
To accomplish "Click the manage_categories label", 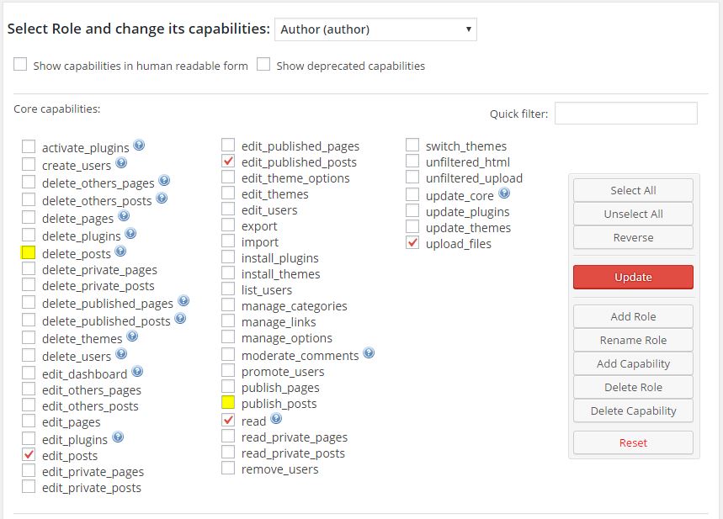I will click(x=295, y=306).
